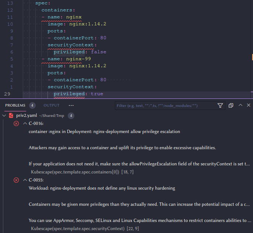Click the error icon for C-0055
This screenshot has width=253, height=233.
point(16,180)
